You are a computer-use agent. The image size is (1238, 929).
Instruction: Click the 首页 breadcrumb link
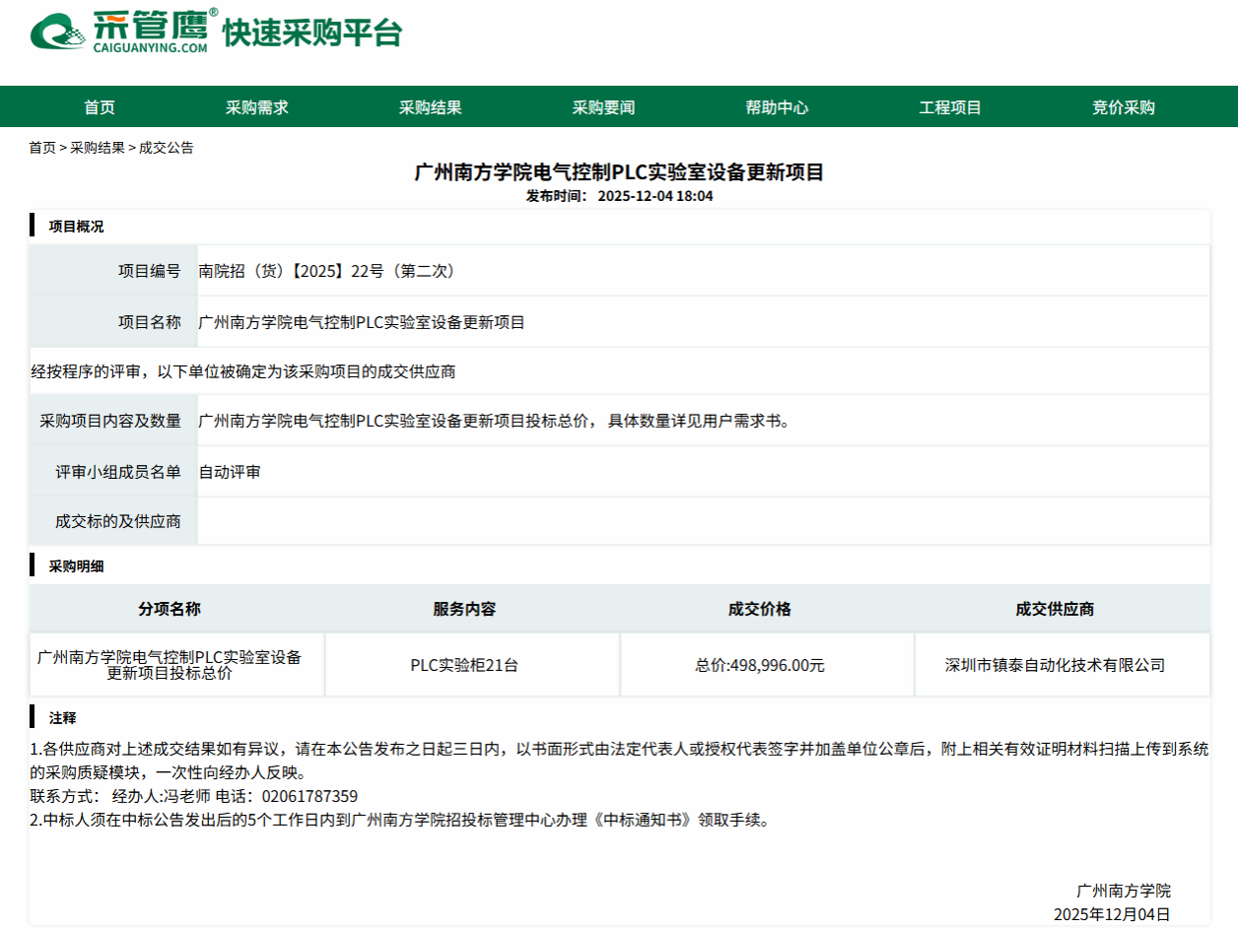point(42,148)
